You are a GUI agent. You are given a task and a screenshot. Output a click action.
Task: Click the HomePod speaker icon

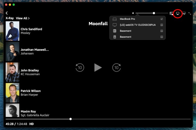(x=115, y=37)
